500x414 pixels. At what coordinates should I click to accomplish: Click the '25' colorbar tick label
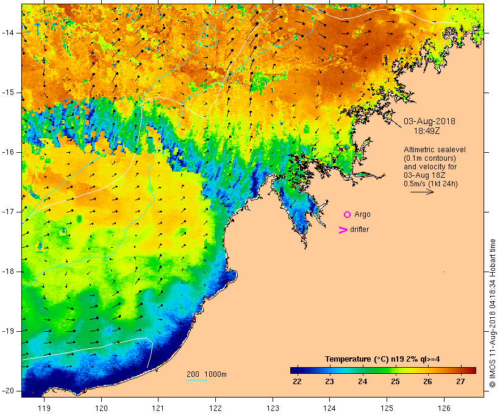(x=395, y=382)
